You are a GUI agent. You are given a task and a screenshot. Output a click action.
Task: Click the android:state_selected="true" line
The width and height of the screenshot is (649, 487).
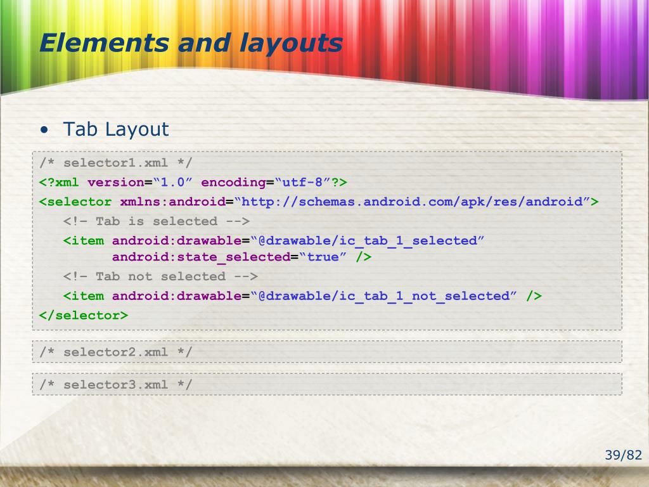point(241,257)
